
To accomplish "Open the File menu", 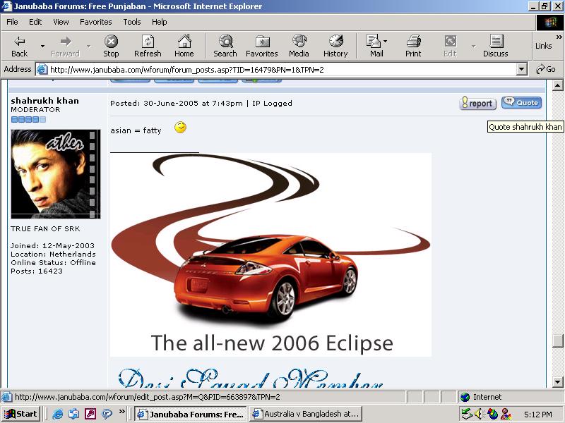I will (12, 22).
